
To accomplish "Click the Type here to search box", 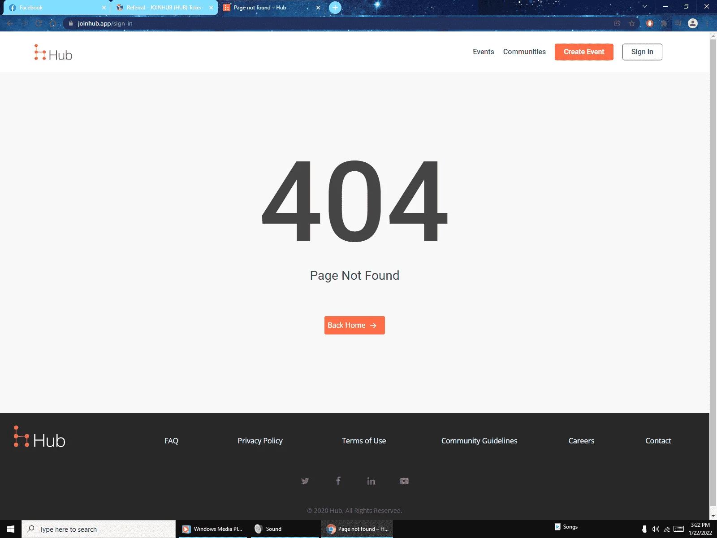I will coord(99,529).
